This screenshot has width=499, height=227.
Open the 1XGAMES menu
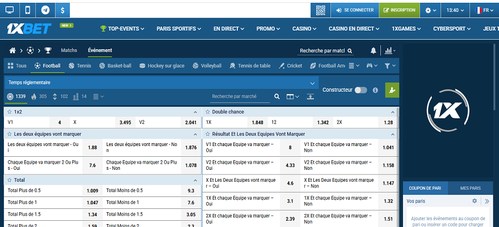tap(406, 28)
